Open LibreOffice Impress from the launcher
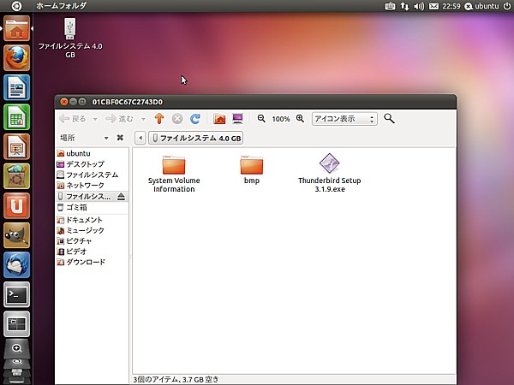The image size is (514, 385). pyautogui.click(x=16, y=146)
